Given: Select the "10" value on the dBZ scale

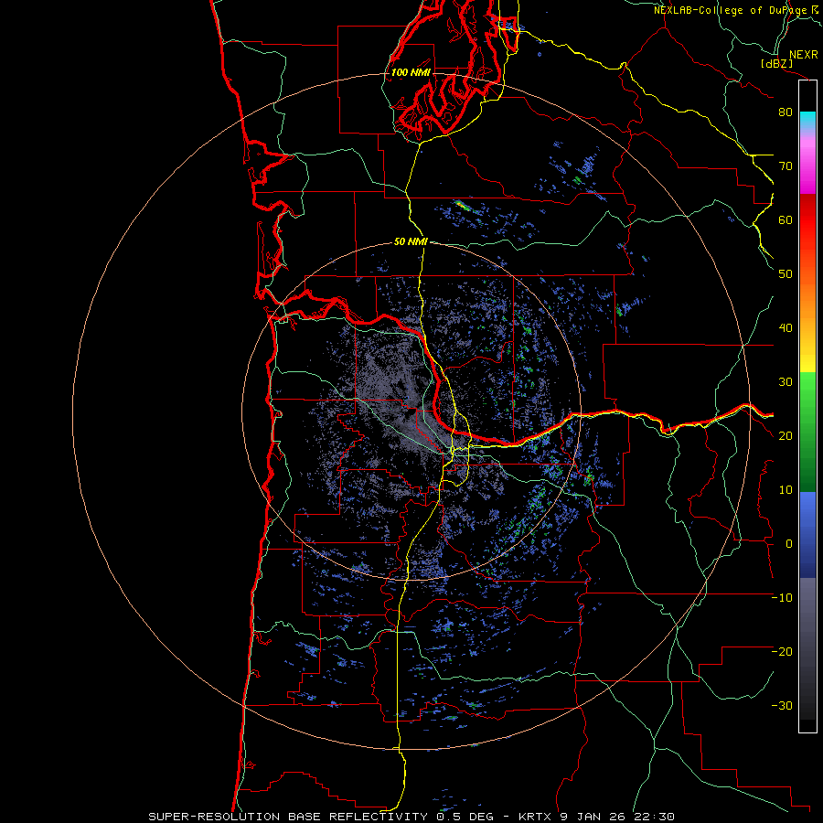Looking at the screenshot, I should 786,490.
